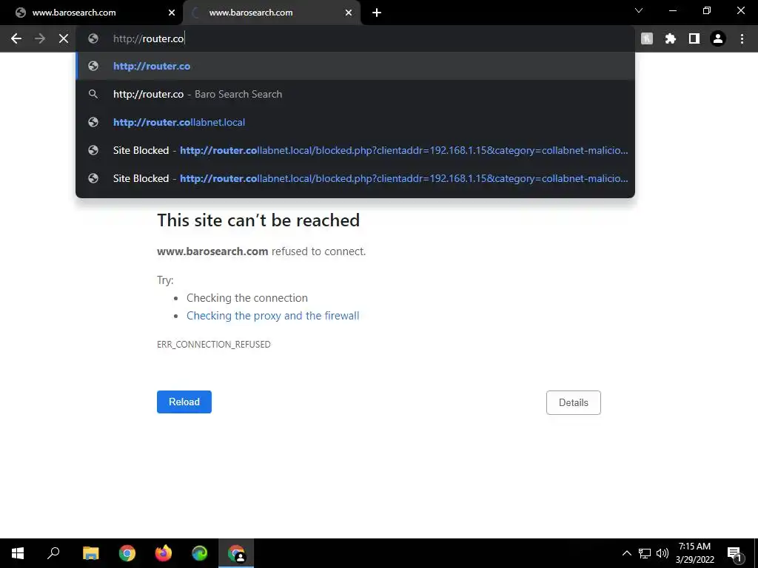This screenshot has width=758, height=568.
Task: Open the clock showing 7:15 AM
Action: [x=694, y=553]
